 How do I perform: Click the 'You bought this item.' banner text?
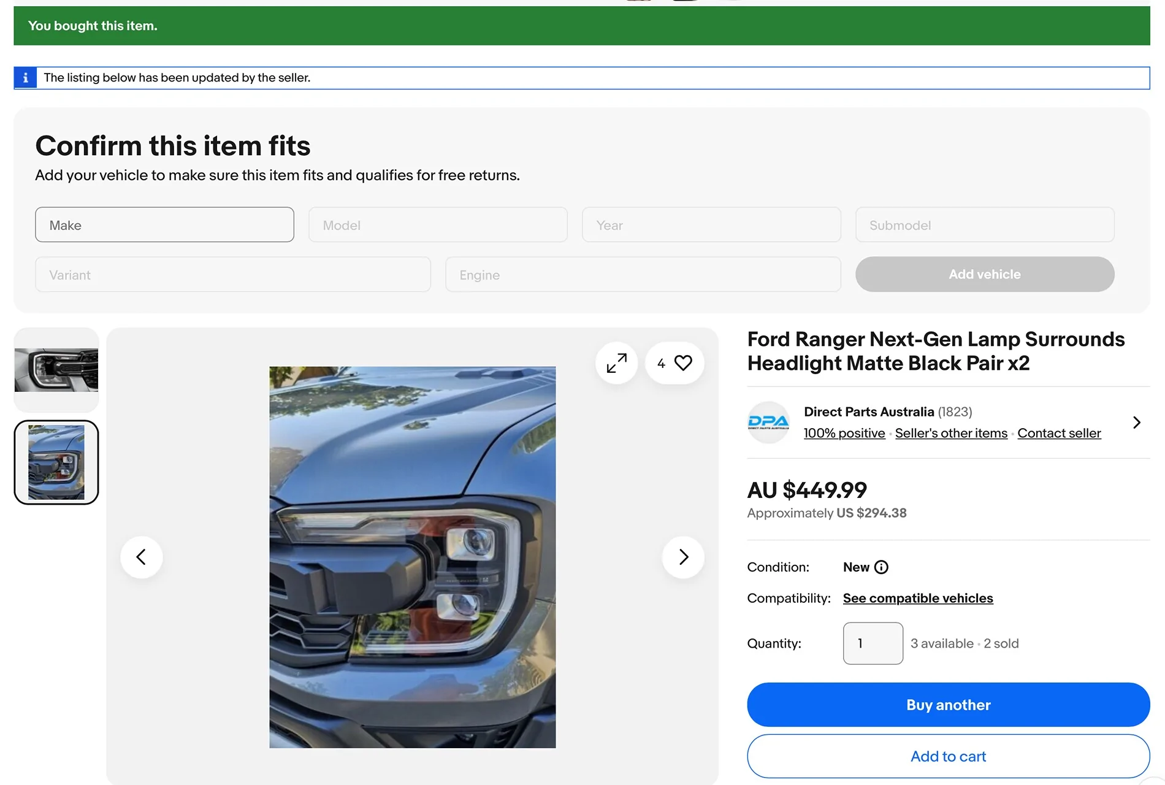pos(93,26)
